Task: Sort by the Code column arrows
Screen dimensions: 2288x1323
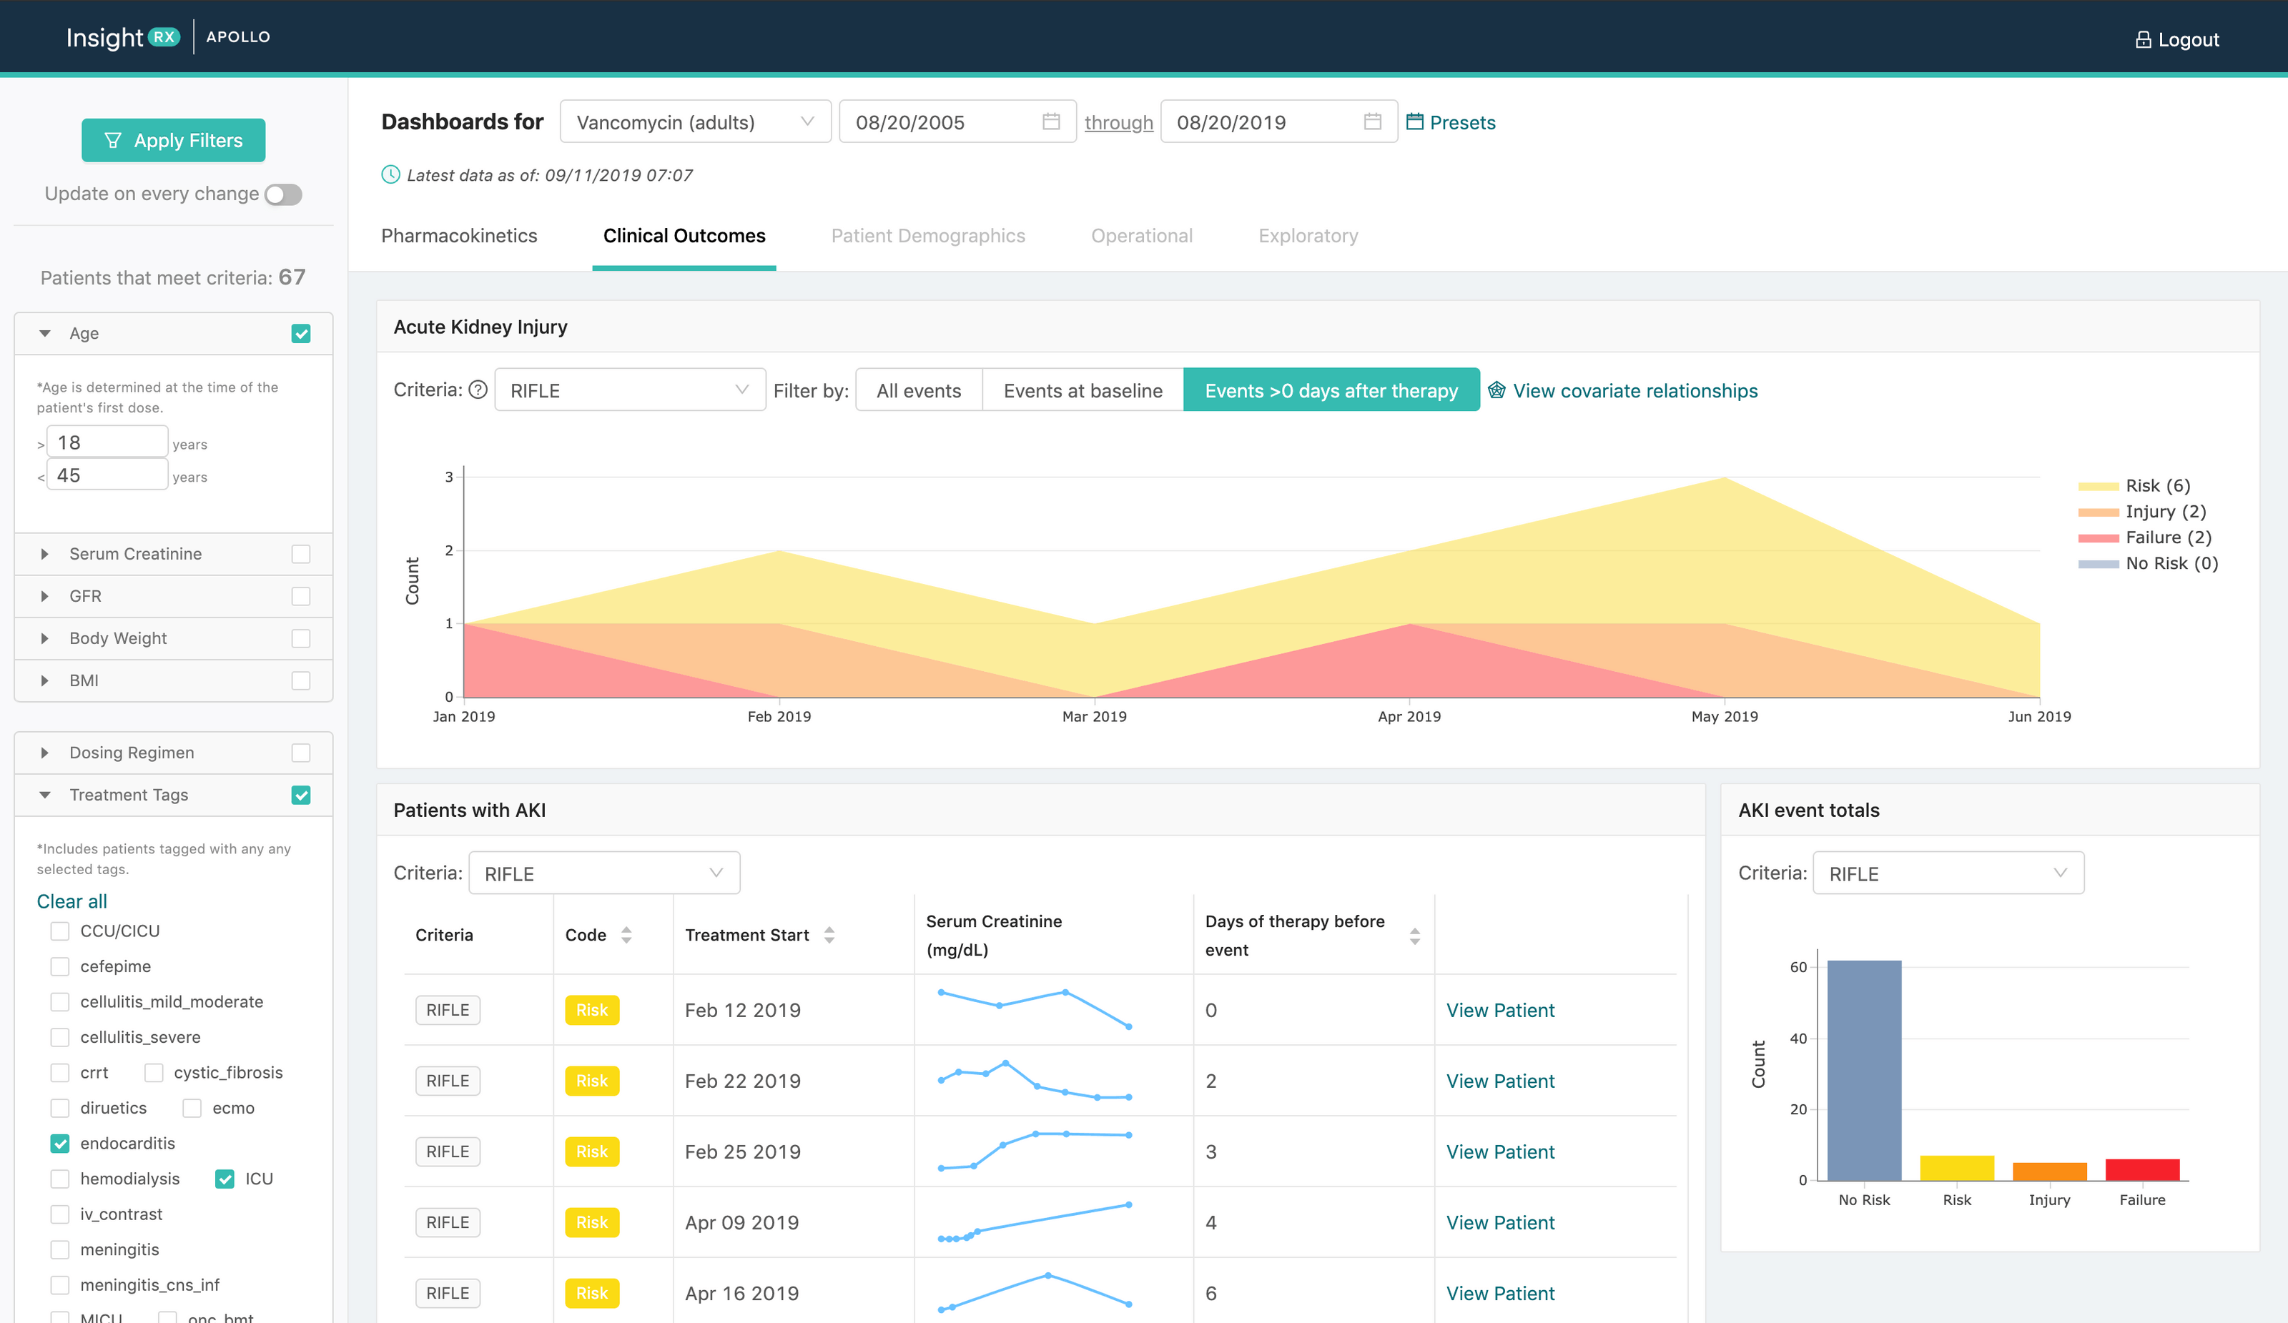Action: [x=626, y=935]
